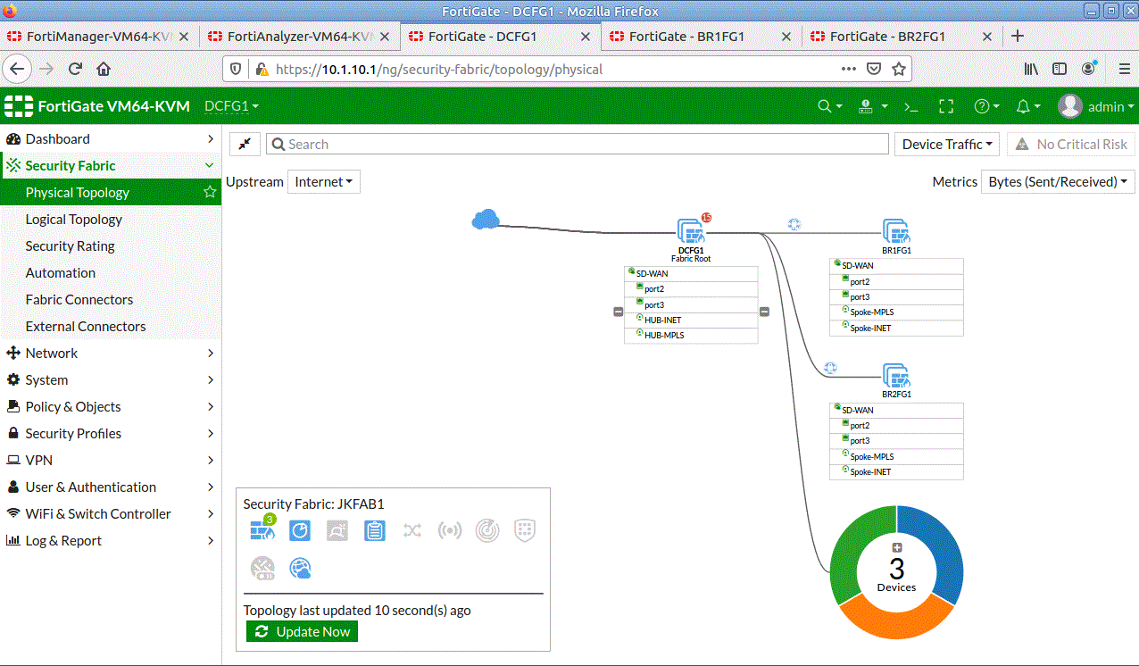Open the notifications bell menu

click(x=1028, y=106)
